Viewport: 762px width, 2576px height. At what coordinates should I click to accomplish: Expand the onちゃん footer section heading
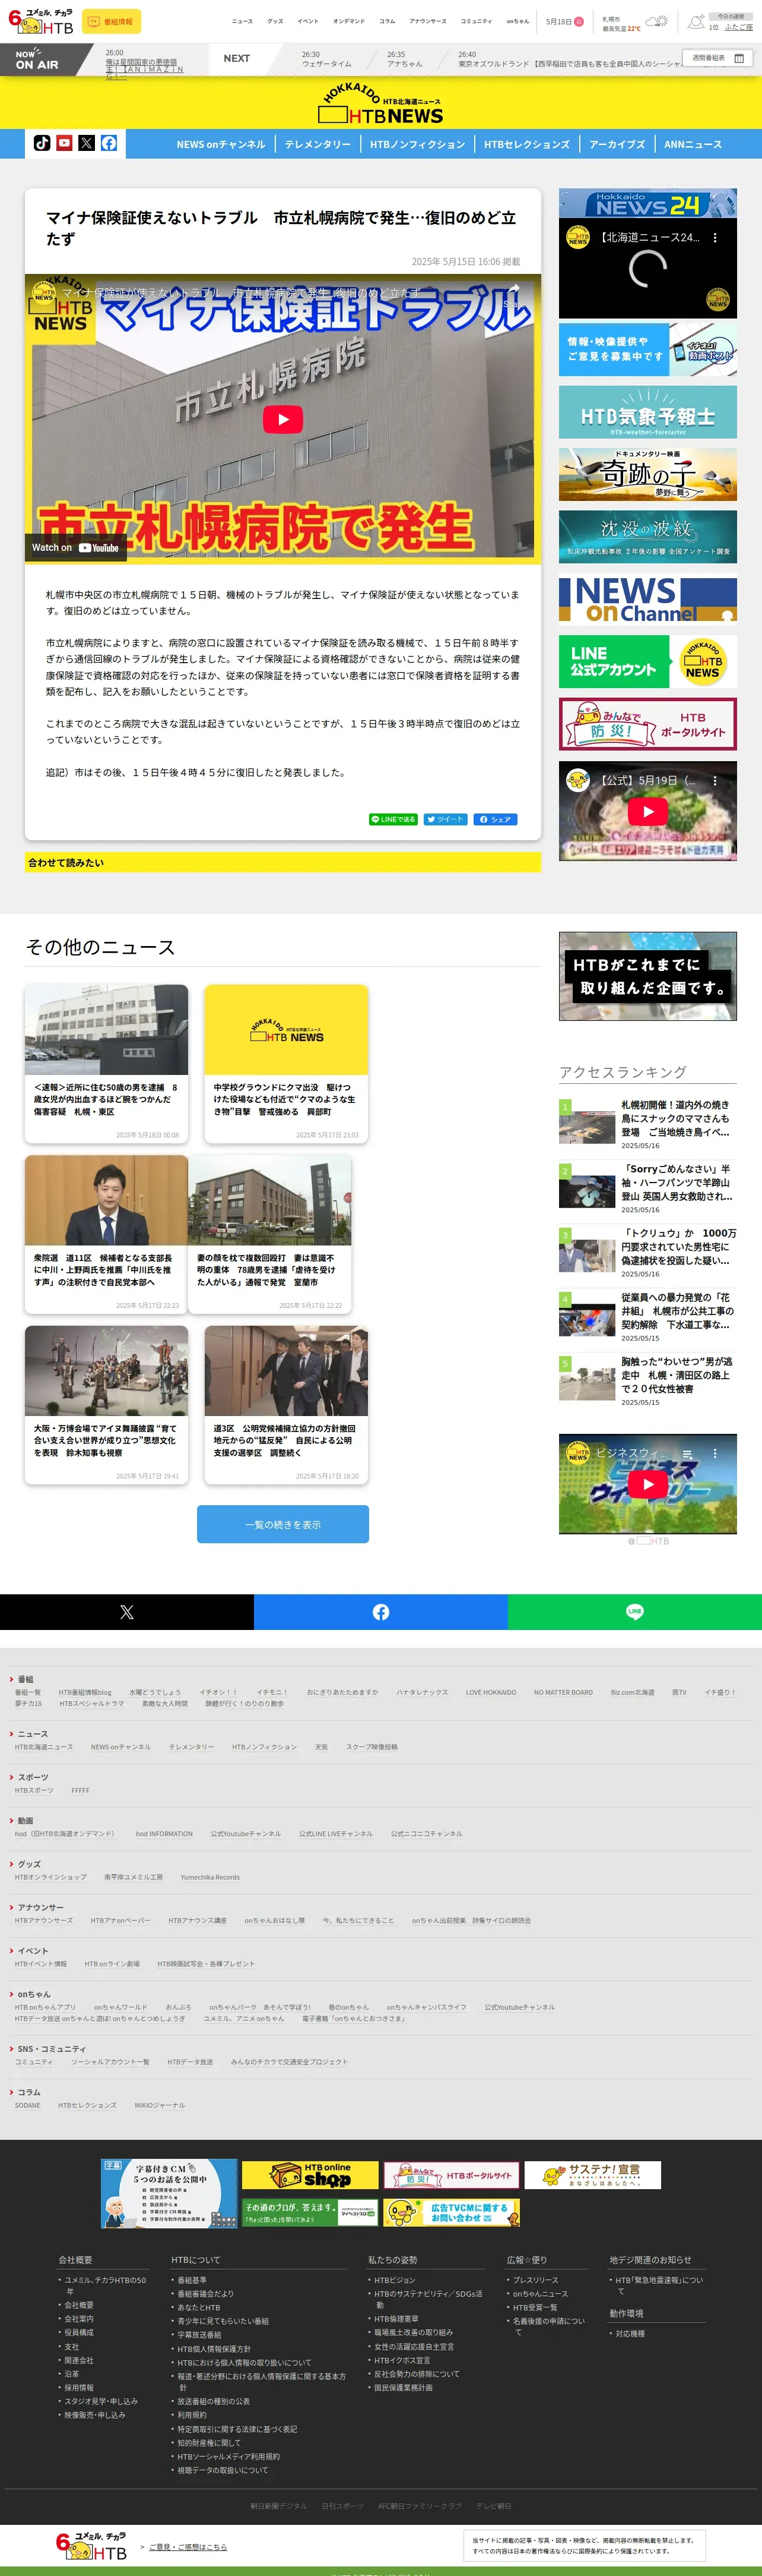point(34,1994)
